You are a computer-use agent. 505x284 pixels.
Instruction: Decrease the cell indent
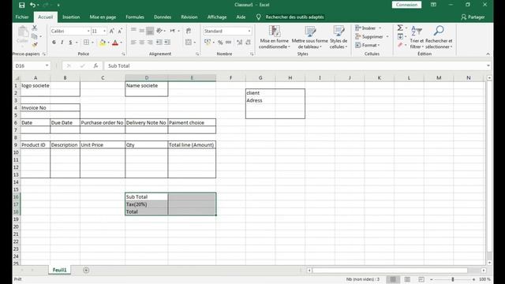[159, 42]
